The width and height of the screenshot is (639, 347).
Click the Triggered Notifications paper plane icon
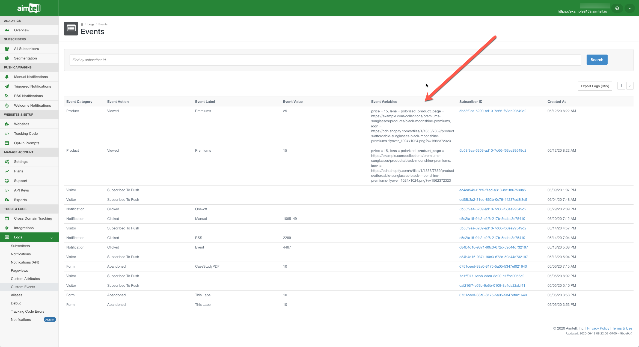point(7,86)
